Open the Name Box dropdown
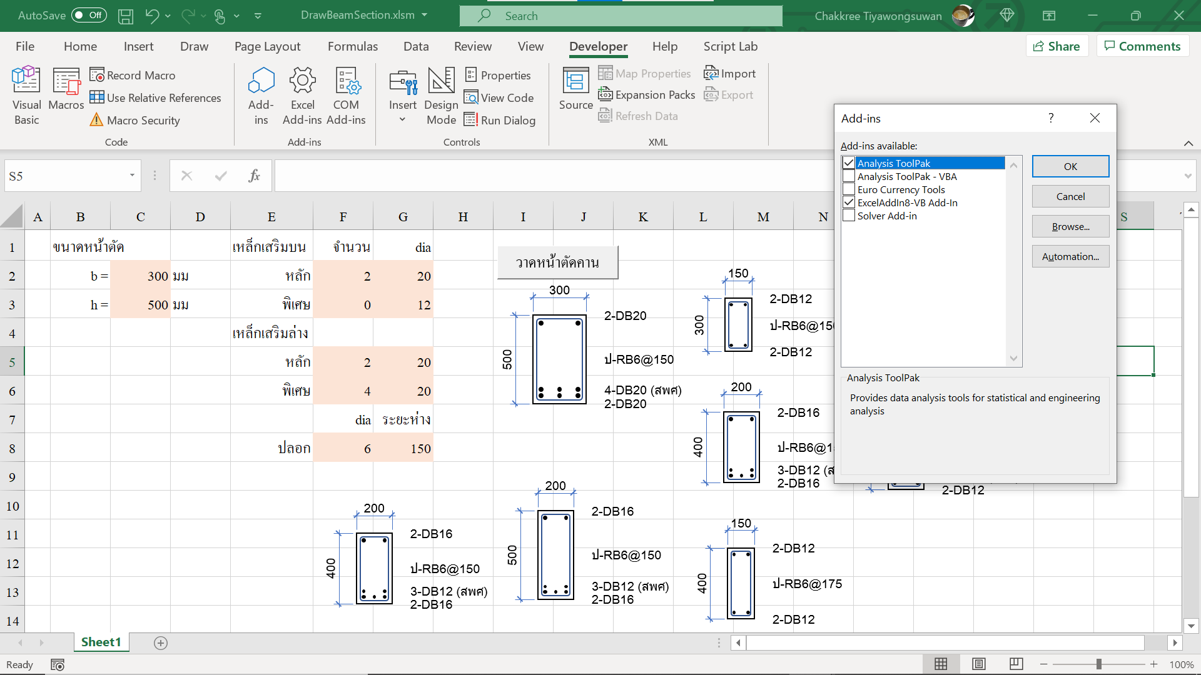Screen dimensions: 1201x675 [132, 176]
